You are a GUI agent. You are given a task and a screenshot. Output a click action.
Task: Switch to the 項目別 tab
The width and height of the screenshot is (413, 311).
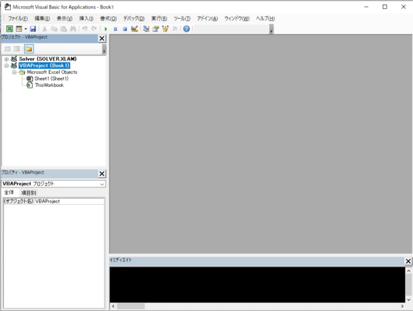[29, 193]
